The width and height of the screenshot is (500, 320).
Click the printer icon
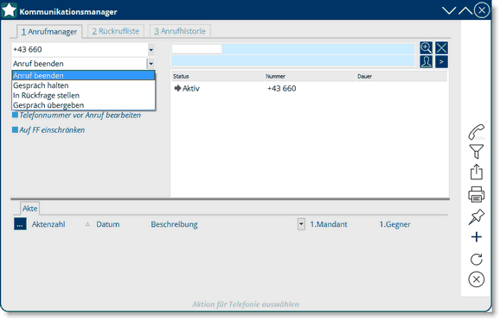477,194
